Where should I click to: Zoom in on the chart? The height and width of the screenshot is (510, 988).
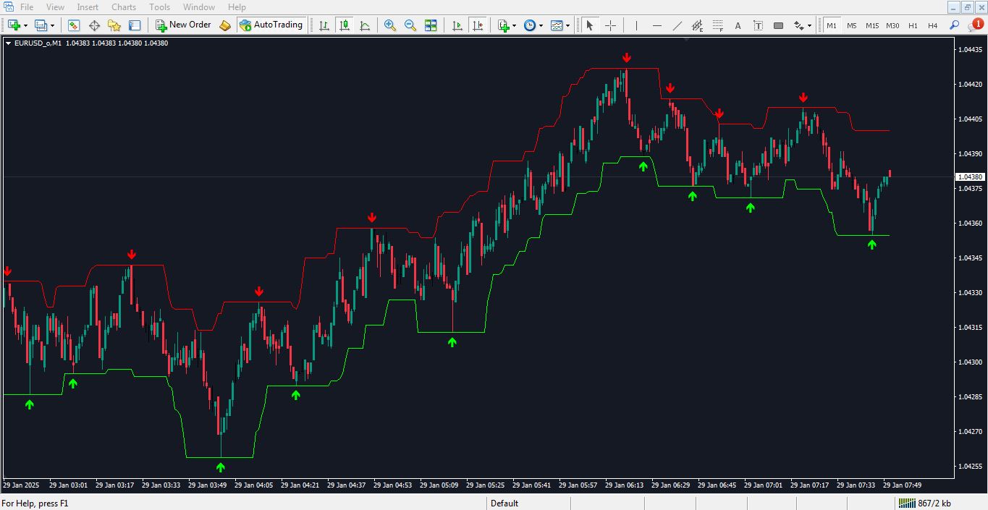[x=390, y=25]
